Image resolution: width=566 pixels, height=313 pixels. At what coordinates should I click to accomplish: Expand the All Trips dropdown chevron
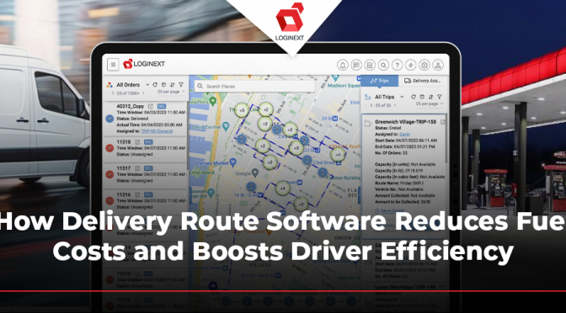click(402, 97)
